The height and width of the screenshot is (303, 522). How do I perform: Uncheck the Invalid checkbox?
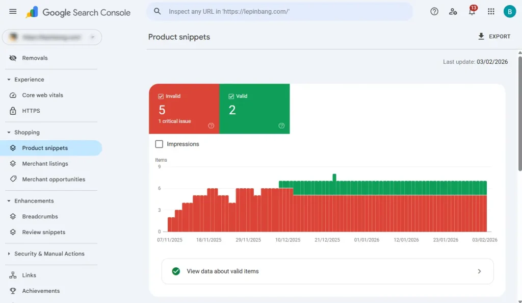(161, 96)
